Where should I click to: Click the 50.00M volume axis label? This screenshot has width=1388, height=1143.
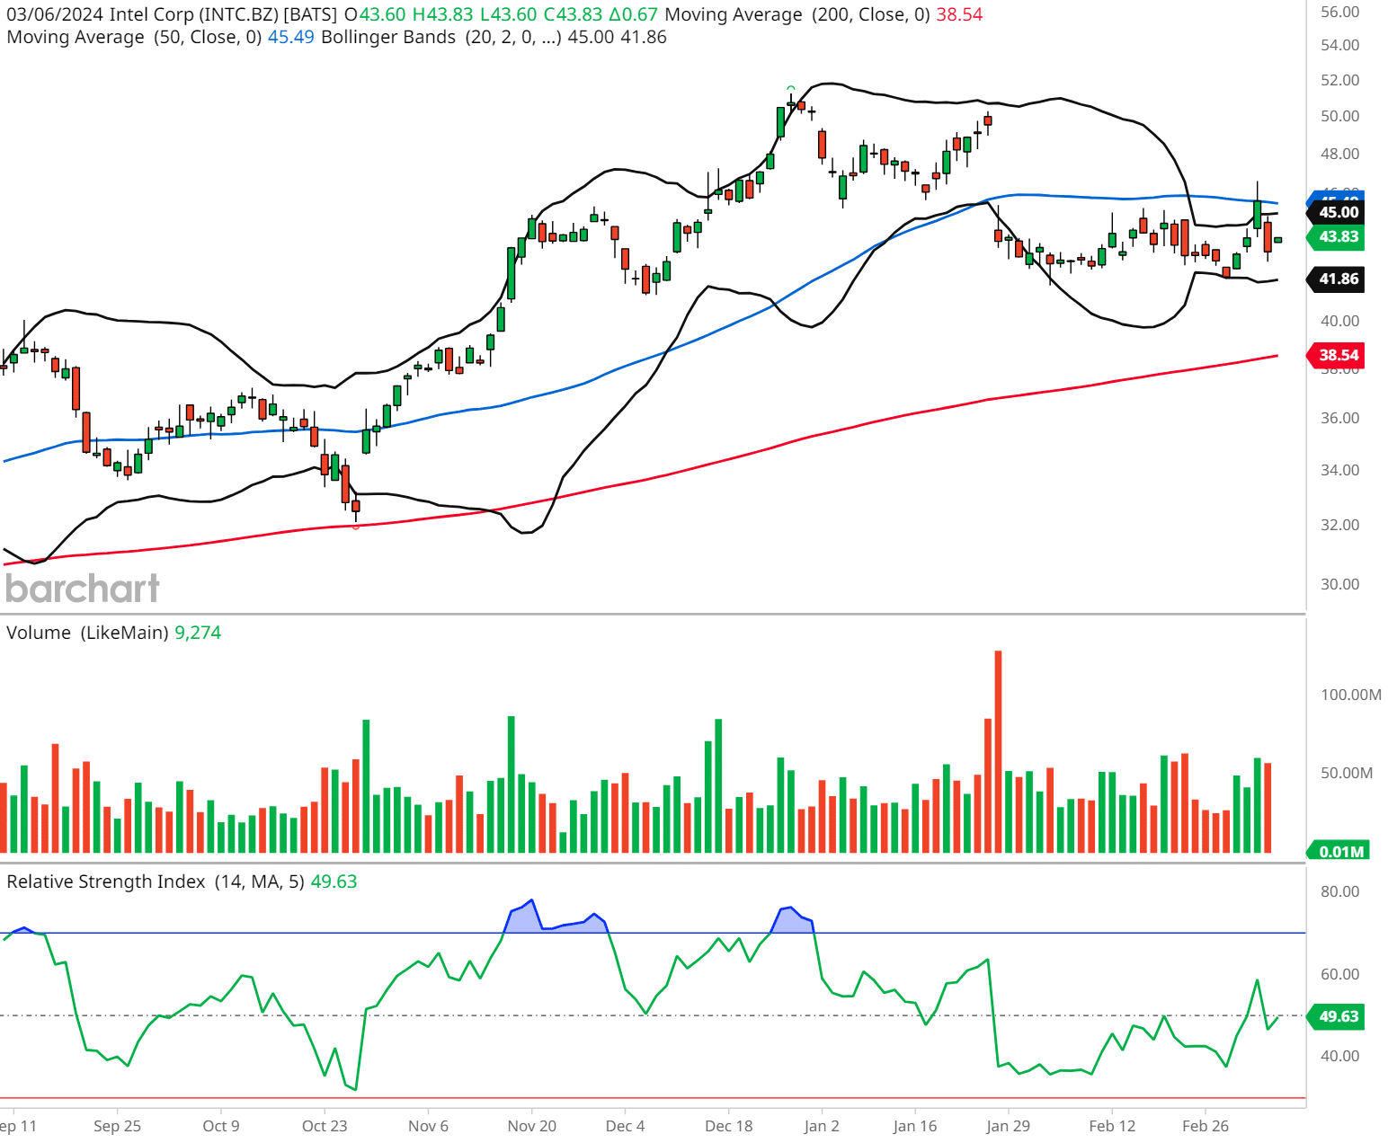pos(1347,773)
